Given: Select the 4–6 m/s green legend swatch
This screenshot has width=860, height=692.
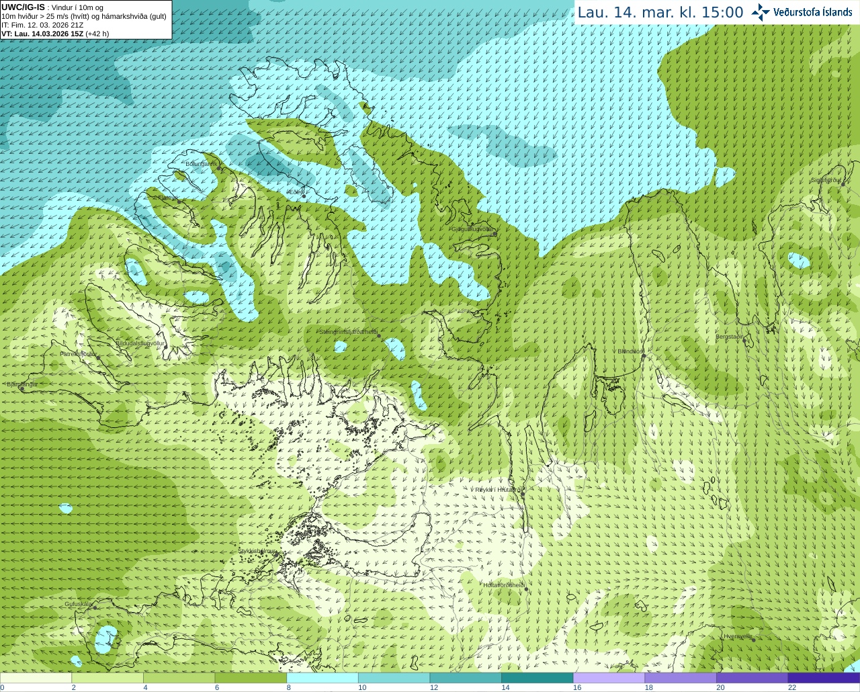Looking at the screenshot, I should tap(179, 678).
